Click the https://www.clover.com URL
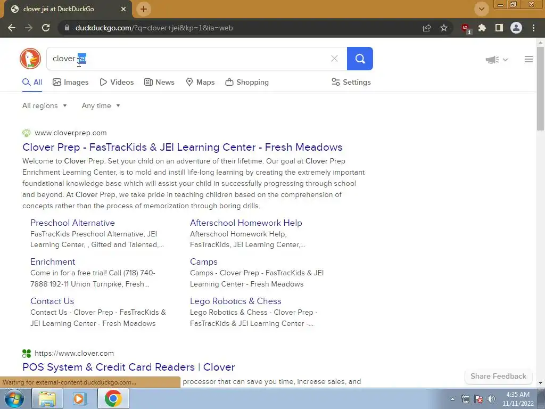Viewport: 545px width, 409px height. 74,354
